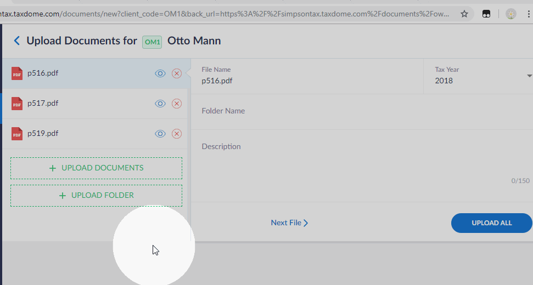This screenshot has height=285, width=533.
Task: Select p517.pdf file row name
Action: [43, 103]
